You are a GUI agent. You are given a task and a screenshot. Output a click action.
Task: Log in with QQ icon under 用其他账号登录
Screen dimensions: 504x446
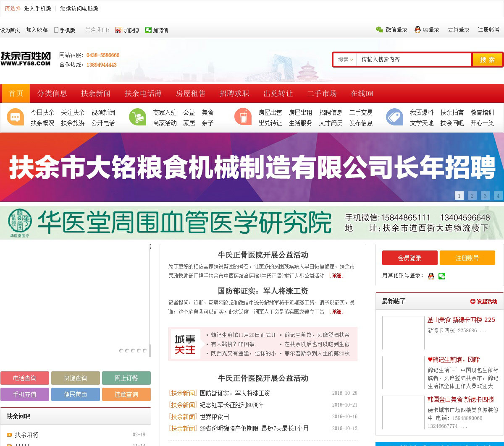(431, 276)
